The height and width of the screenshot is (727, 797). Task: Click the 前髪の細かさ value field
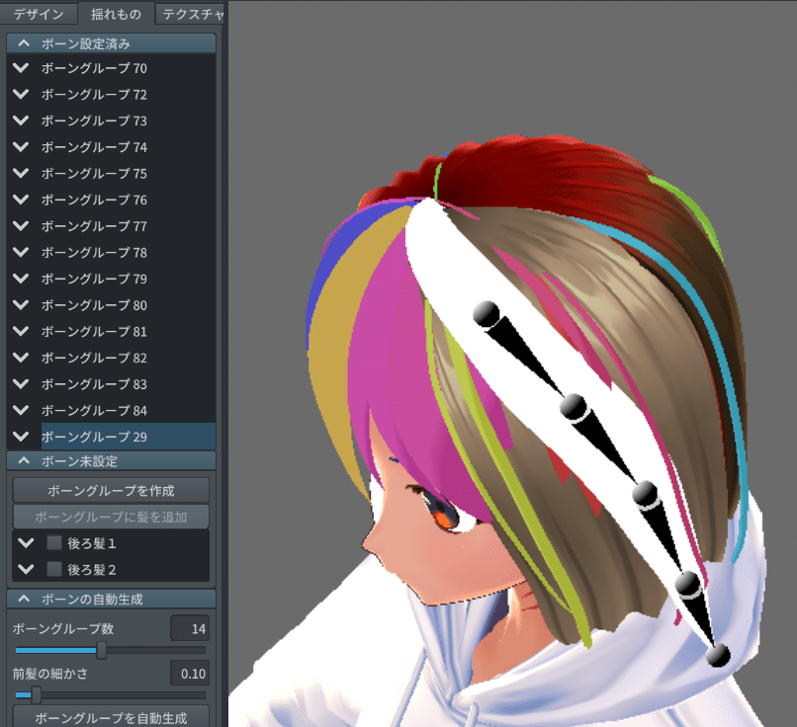tap(190, 674)
